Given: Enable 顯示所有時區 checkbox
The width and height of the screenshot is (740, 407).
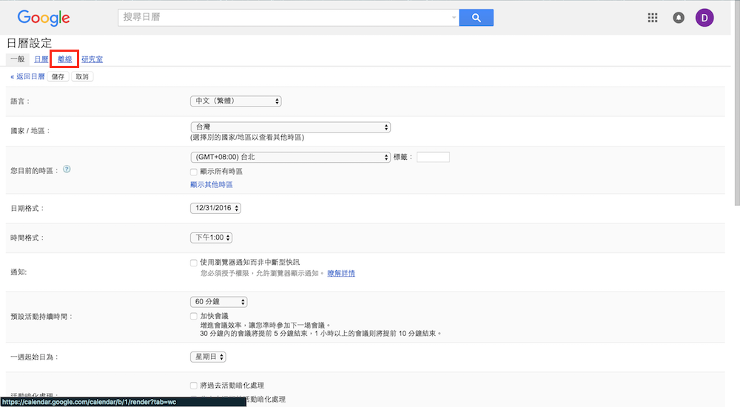Looking at the screenshot, I should (x=194, y=172).
